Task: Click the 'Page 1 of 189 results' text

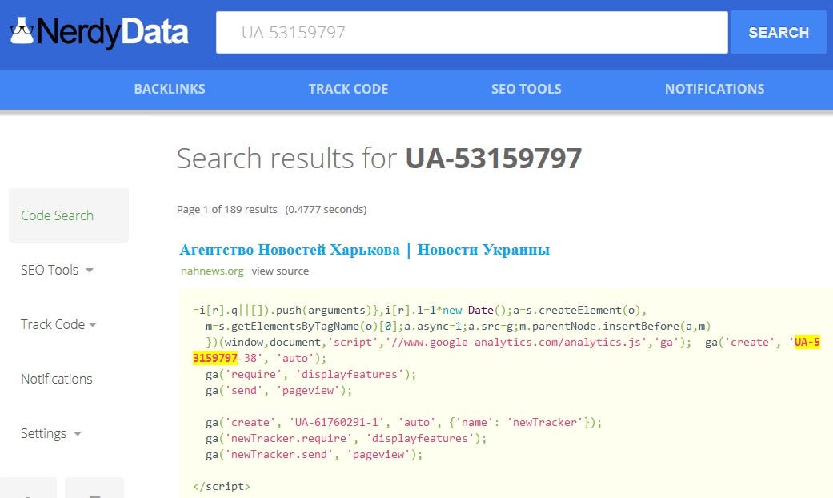Action: click(x=226, y=210)
